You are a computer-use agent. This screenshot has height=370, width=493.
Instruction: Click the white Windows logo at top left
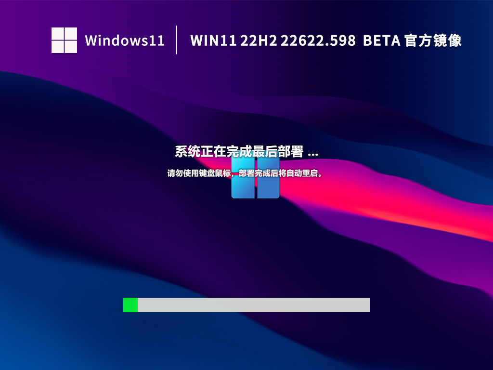point(64,40)
